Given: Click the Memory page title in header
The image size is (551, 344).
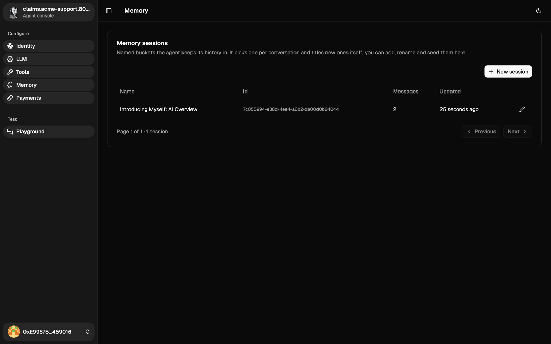Looking at the screenshot, I should (x=136, y=11).
